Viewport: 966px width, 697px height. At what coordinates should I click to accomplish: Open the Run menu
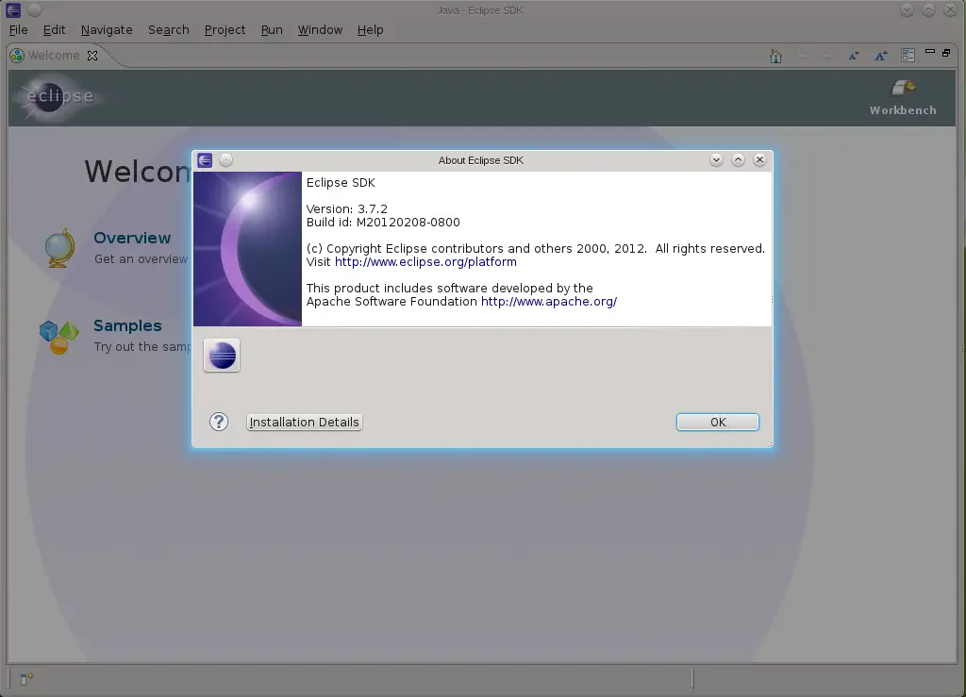(272, 29)
